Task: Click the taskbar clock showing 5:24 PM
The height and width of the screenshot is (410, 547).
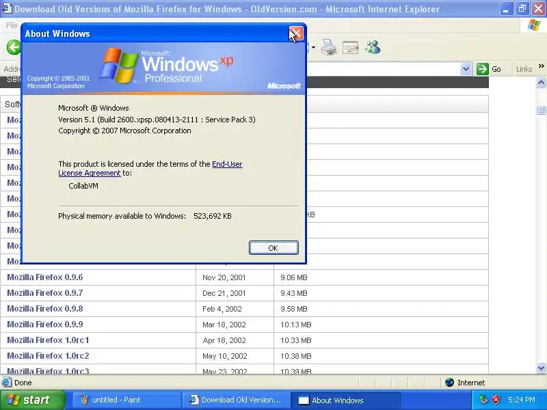Action: 522,400
